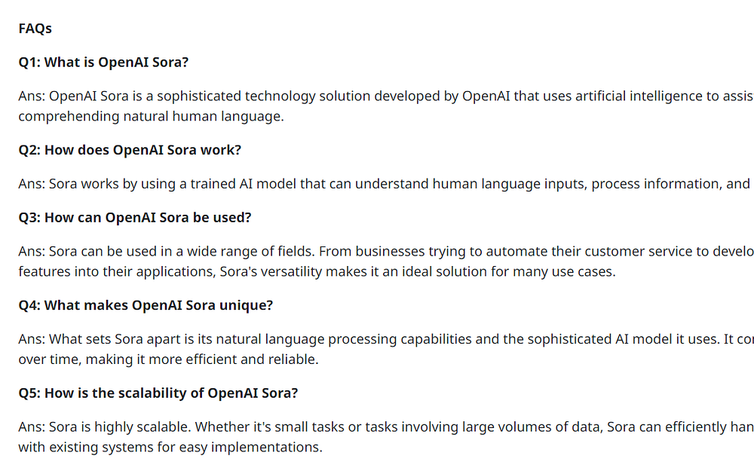Image resolution: width=754 pixels, height=474 pixels.
Task: Click the line 'with existing systems for easy implementations.'
Action: coord(170,447)
